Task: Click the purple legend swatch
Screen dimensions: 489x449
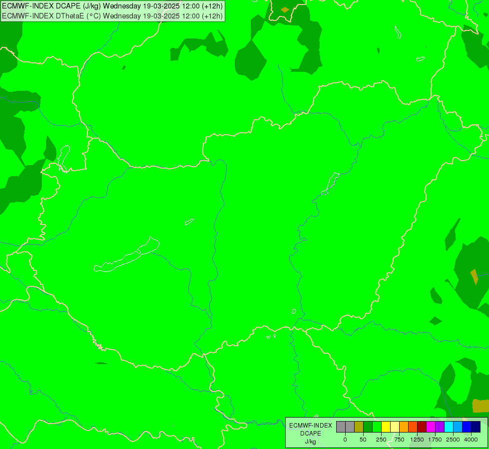Action: (441, 427)
